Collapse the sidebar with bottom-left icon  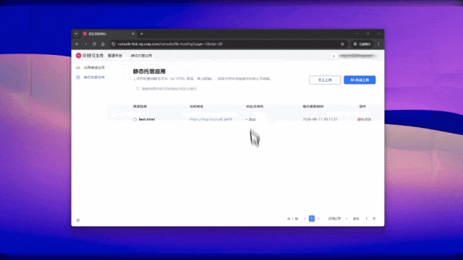pos(78,220)
